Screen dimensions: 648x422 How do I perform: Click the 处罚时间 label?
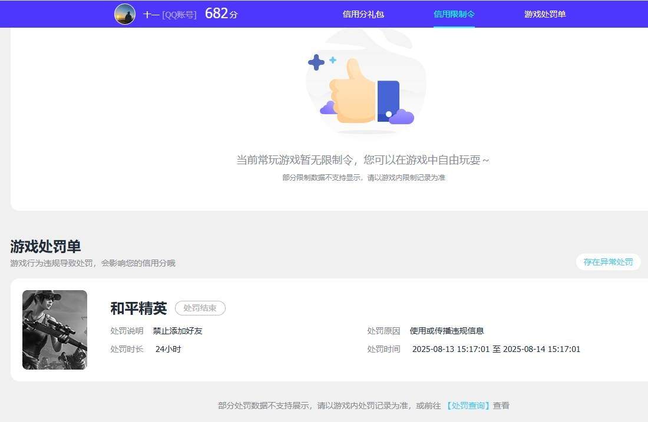383,349
